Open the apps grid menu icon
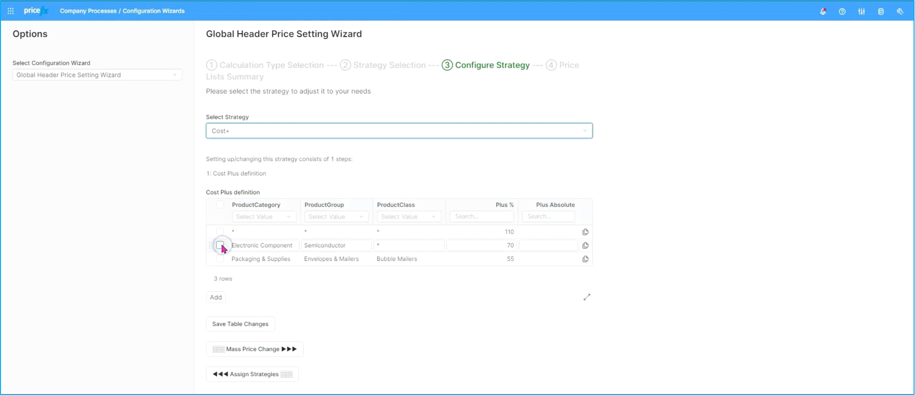 [11, 11]
